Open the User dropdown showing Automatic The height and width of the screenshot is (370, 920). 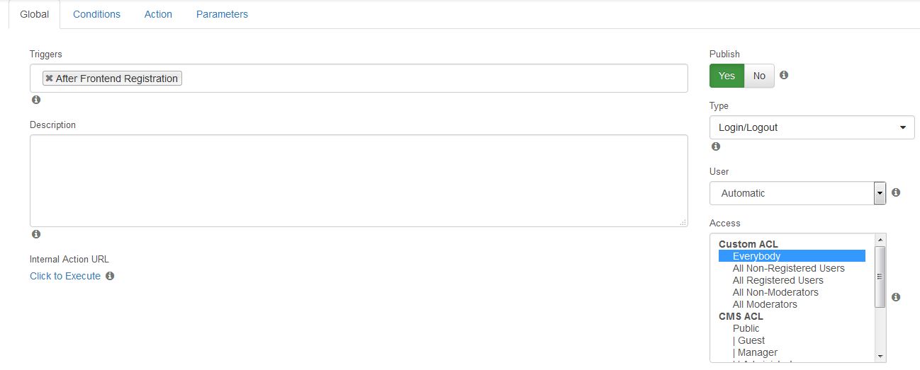click(797, 193)
